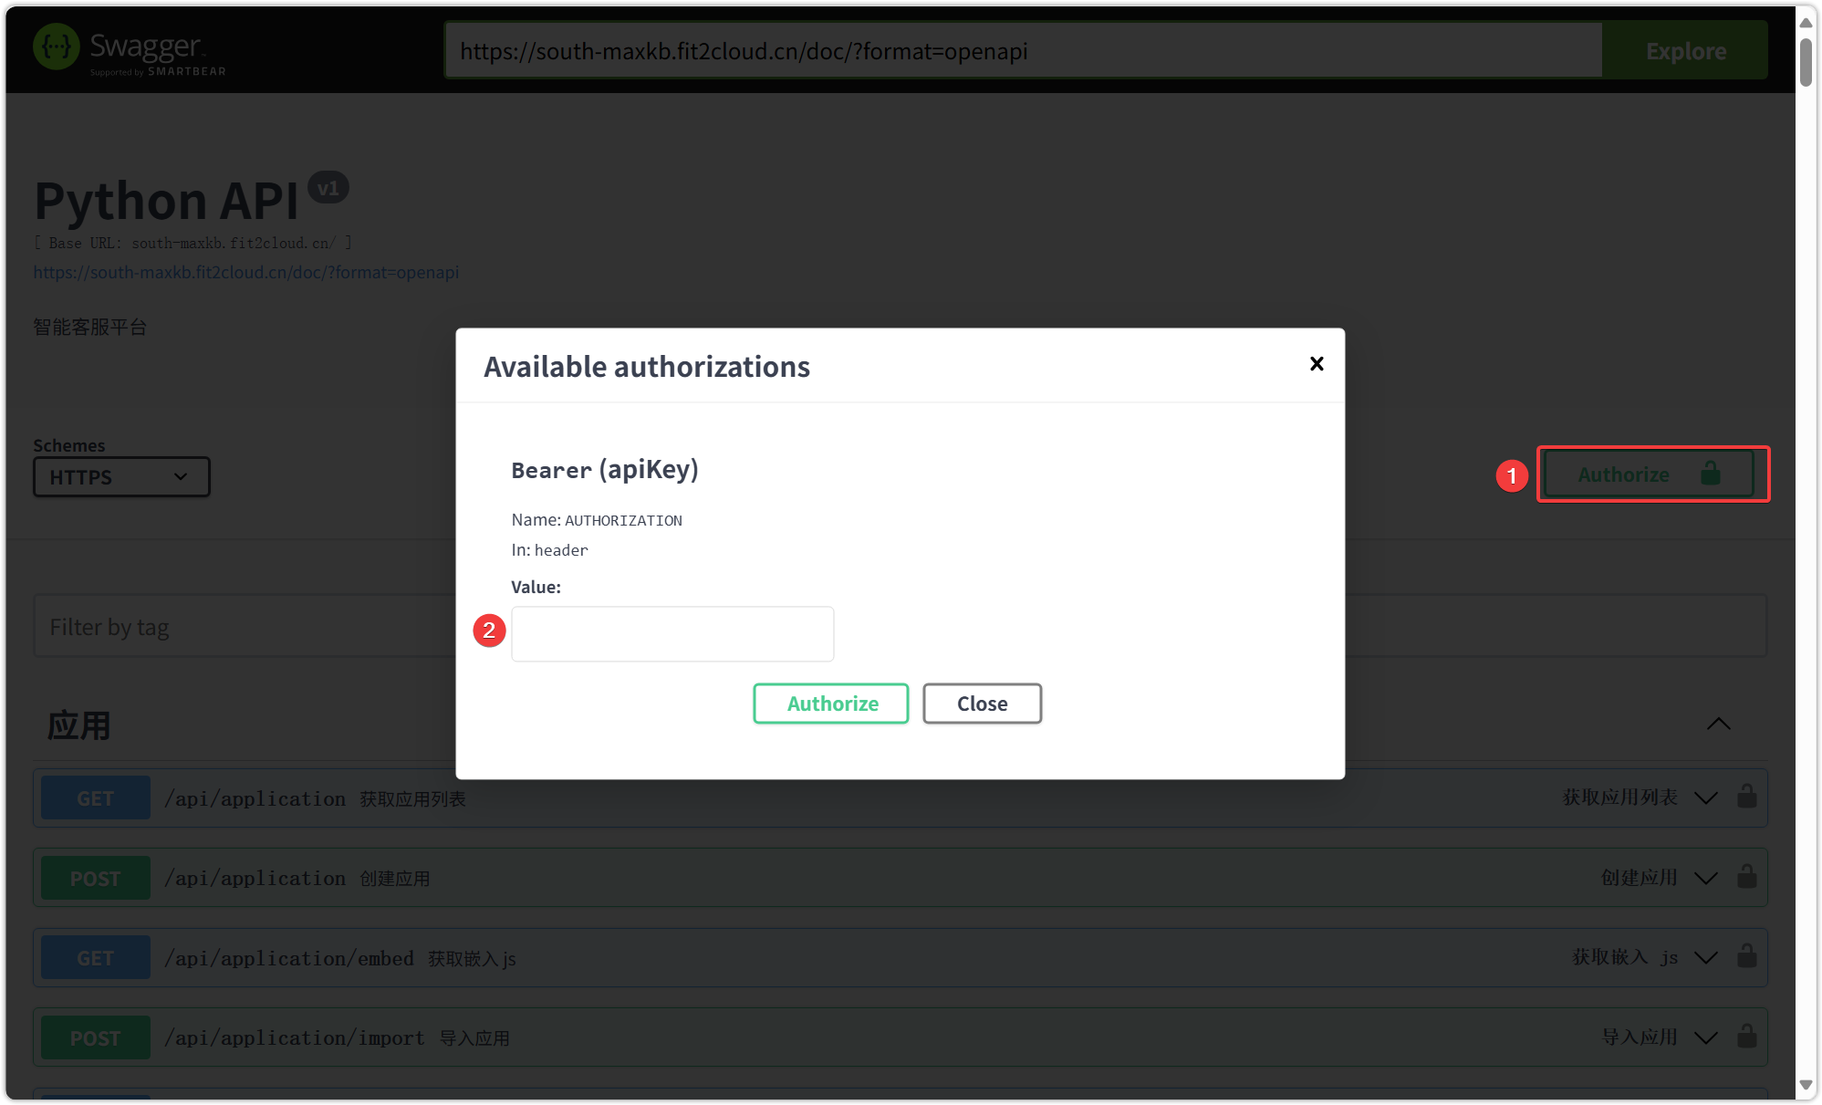Viewport: 1822px width, 1105px height.
Task: Click lock icon on POST /api/application row
Action: pos(1746,877)
